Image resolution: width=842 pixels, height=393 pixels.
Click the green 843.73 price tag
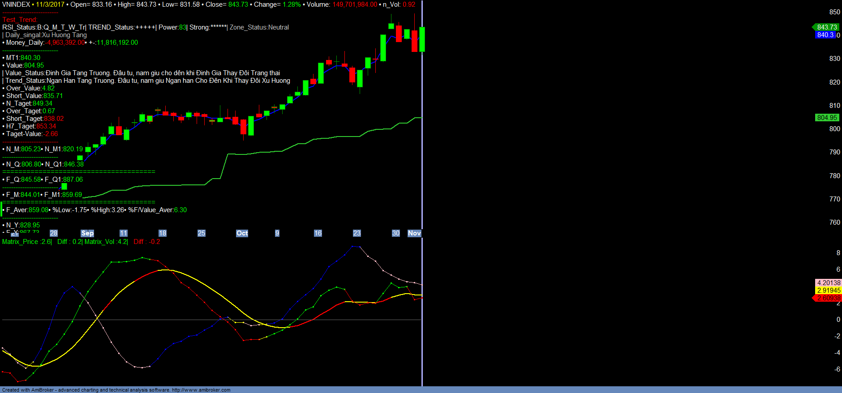[x=826, y=27]
